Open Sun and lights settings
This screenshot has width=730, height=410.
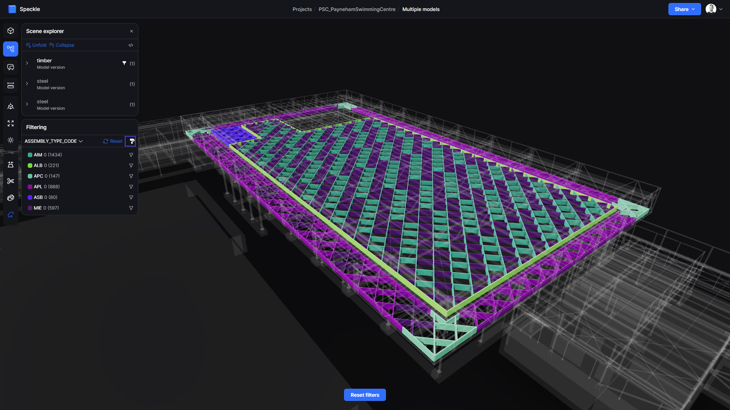(11, 140)
